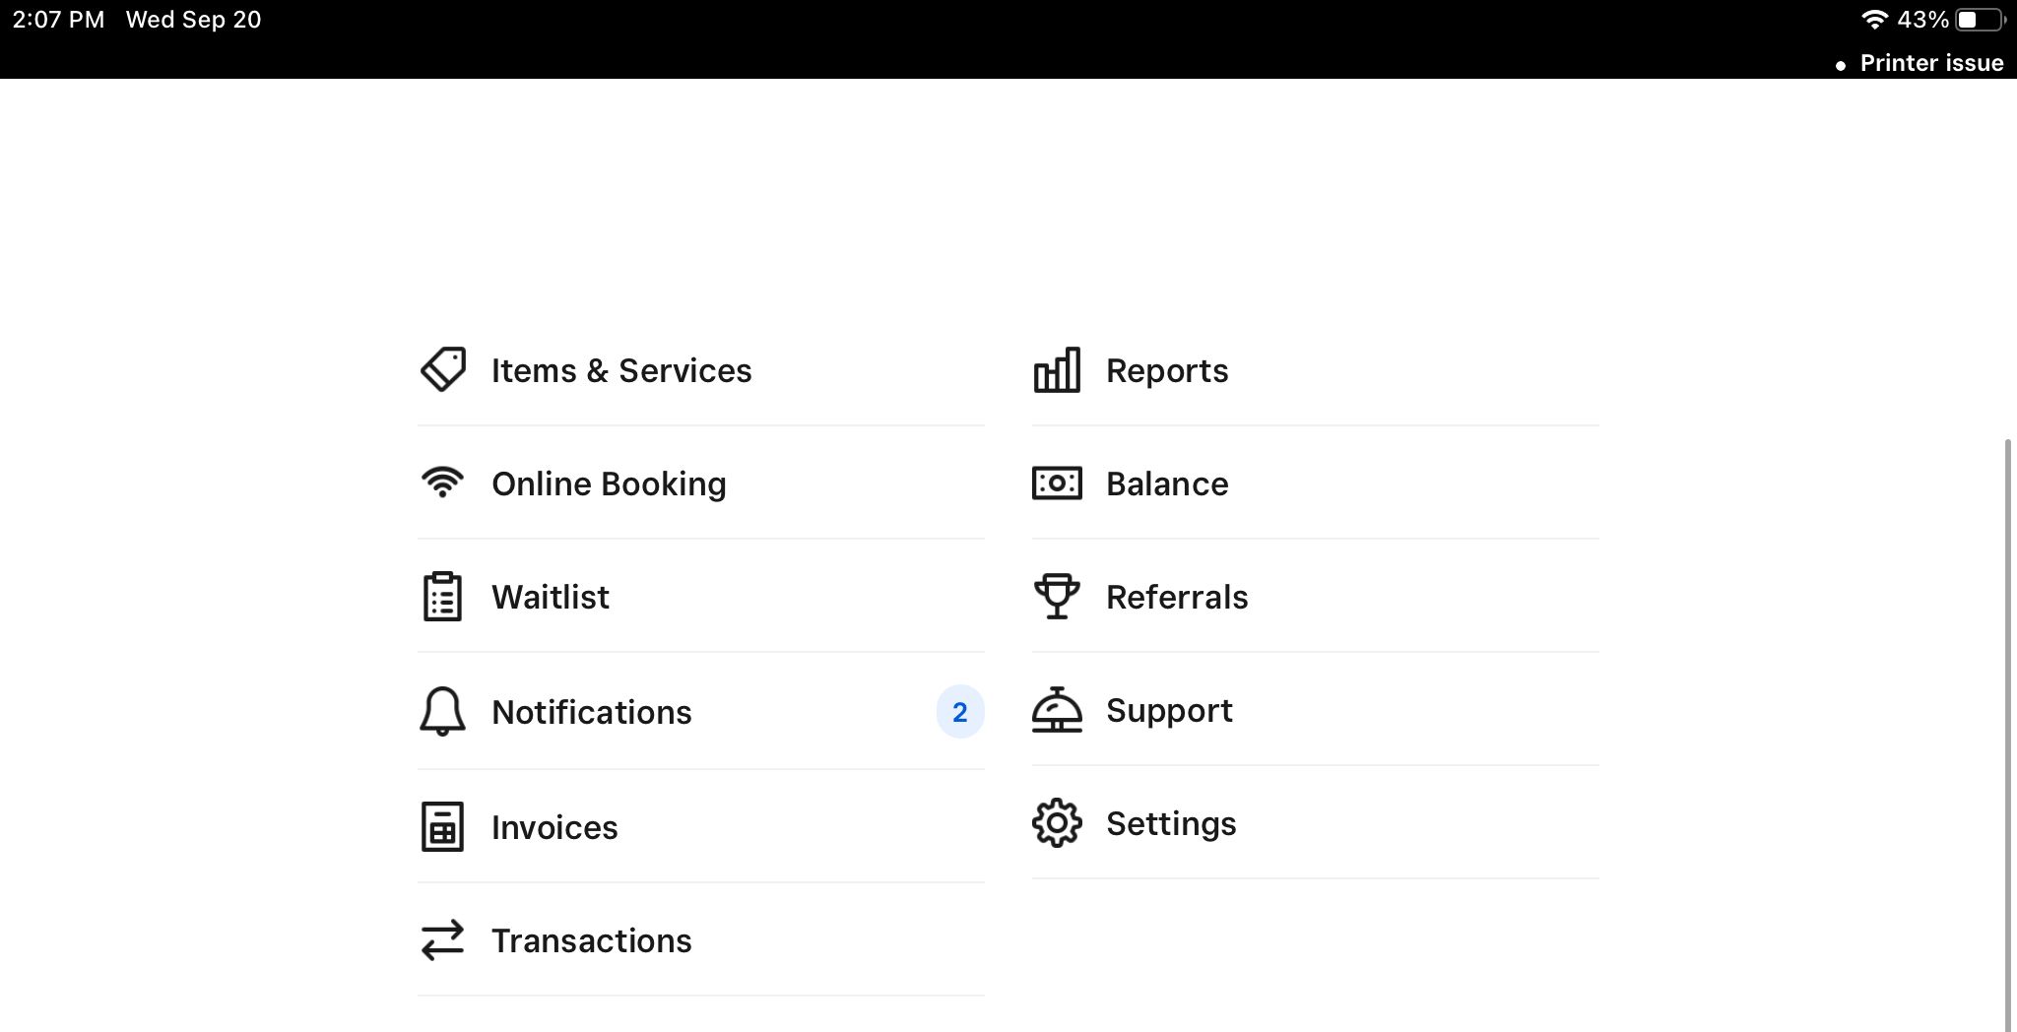Open Notifications showing 2 unread
The width and height of the screenshot is (2017, 1032).
coord(591,711)
